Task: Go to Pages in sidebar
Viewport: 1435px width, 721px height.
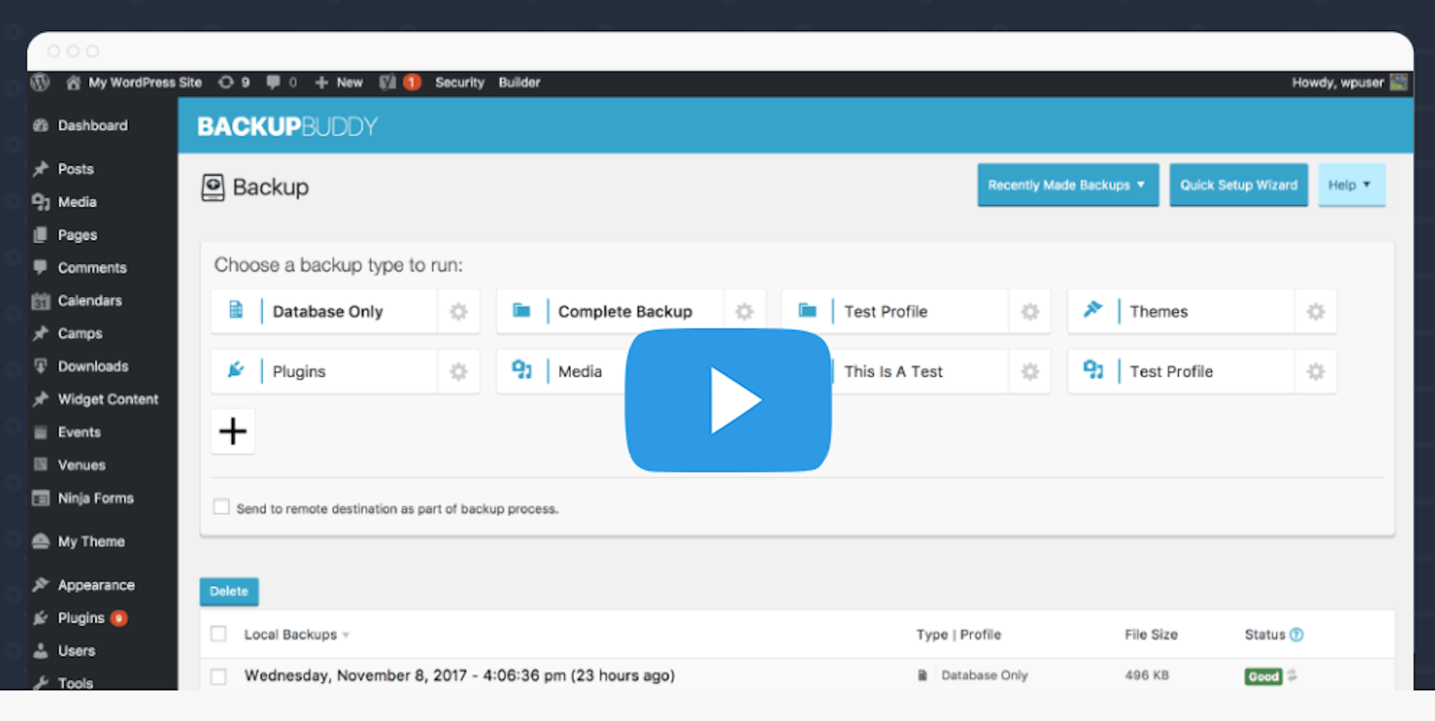Action: [x=77, y=235]
